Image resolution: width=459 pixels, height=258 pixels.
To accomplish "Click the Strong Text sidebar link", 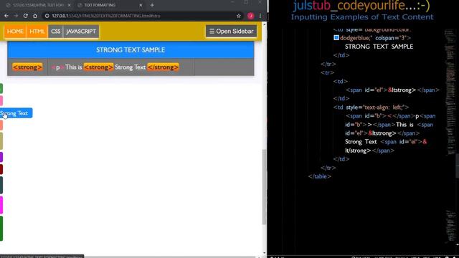I will [16, 113].
